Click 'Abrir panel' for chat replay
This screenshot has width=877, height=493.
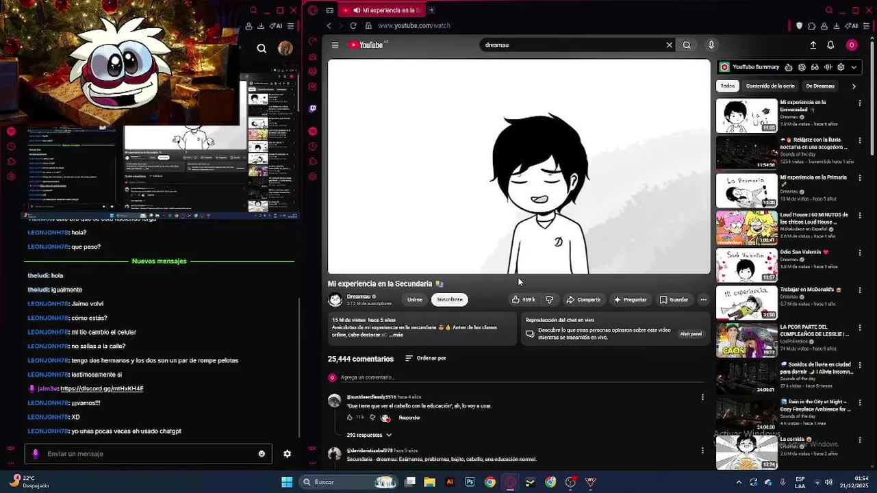[691, 334]
